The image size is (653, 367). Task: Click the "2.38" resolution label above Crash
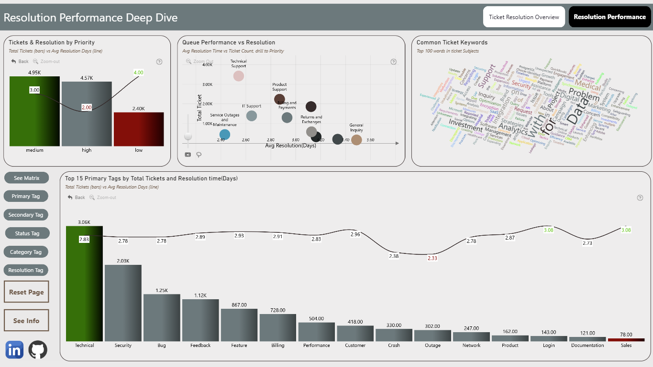tap(394, 256)
